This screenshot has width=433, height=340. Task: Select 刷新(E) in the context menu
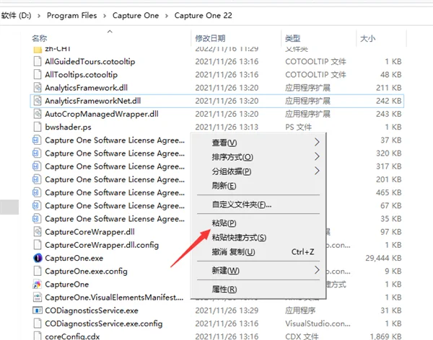pos(224,186)
